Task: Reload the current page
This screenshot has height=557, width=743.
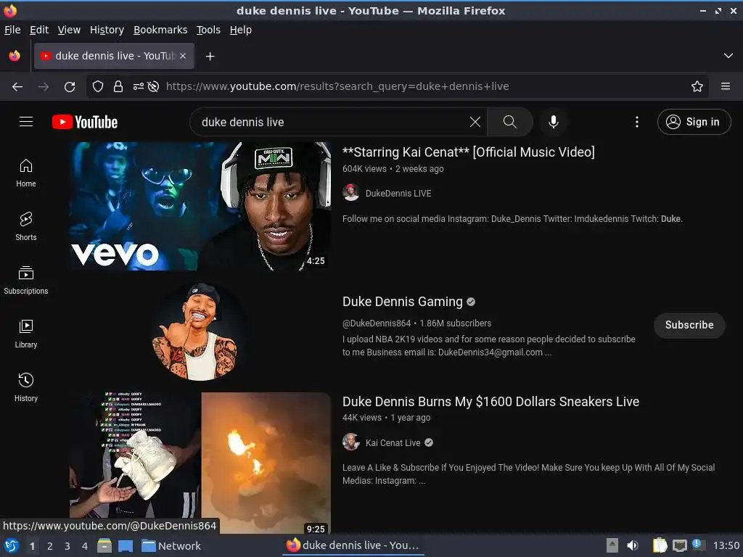Action: point(70,86)
